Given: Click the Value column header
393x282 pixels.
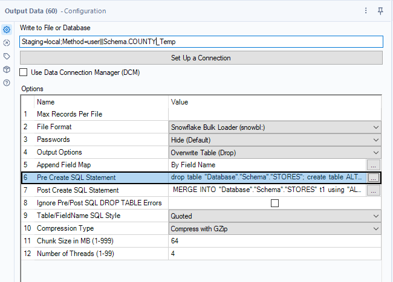Looking at the screenshot, I should click(180, 102).
